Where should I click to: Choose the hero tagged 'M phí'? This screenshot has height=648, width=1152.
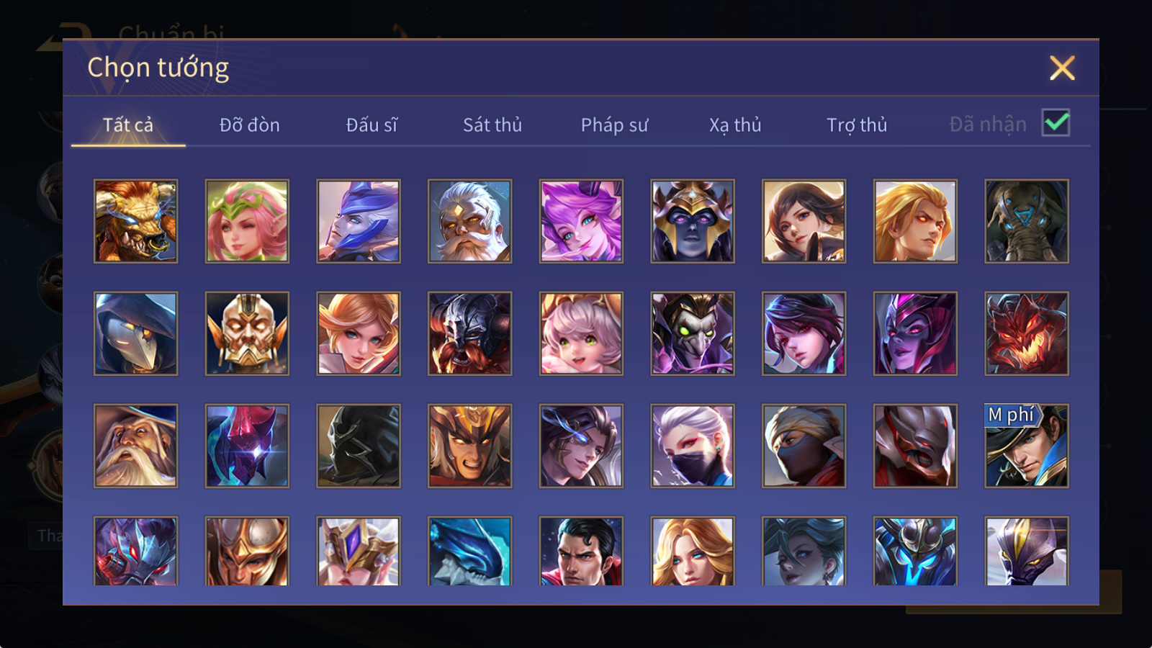click(x=1027, y=446)
